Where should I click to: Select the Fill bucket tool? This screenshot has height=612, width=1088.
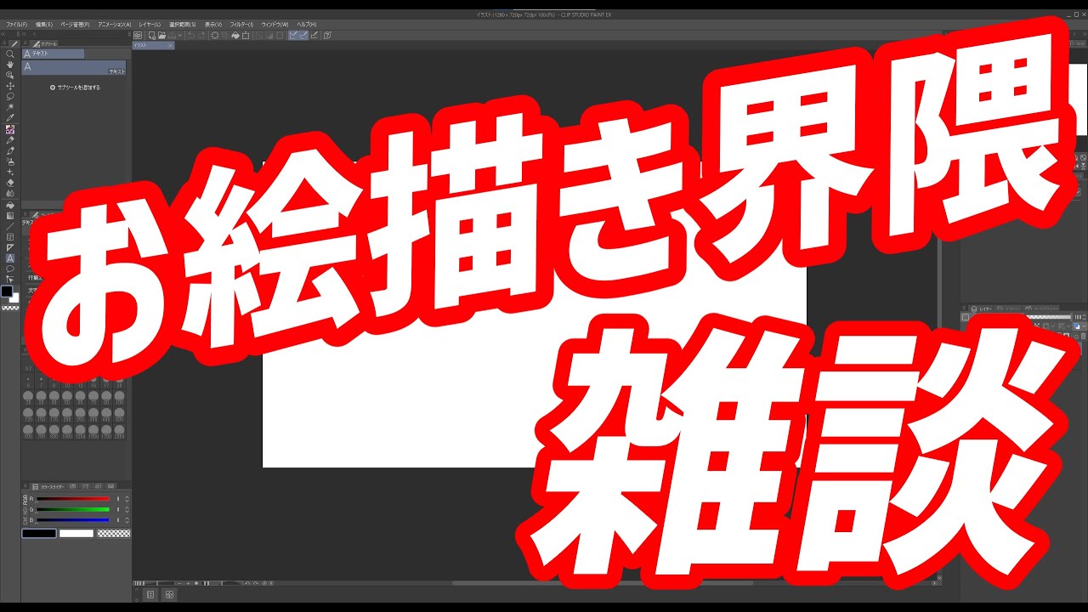coord(10,205)
